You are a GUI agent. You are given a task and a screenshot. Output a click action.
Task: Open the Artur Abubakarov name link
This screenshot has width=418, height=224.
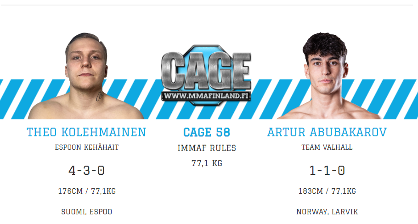(327, 132)
